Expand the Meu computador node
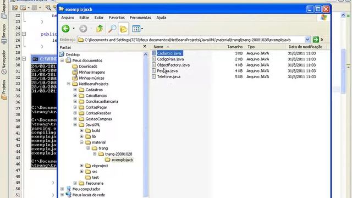The height and width of the screenshot is (198, 352). click(62, 189)
